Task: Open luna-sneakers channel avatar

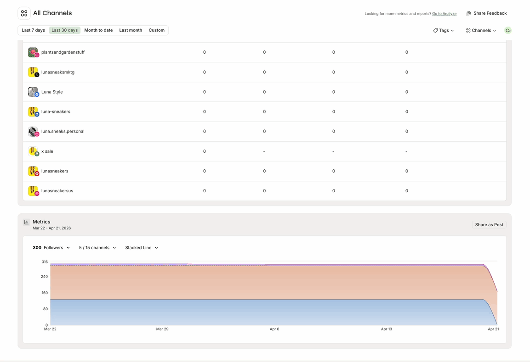Action: click(x=33, y=111)
